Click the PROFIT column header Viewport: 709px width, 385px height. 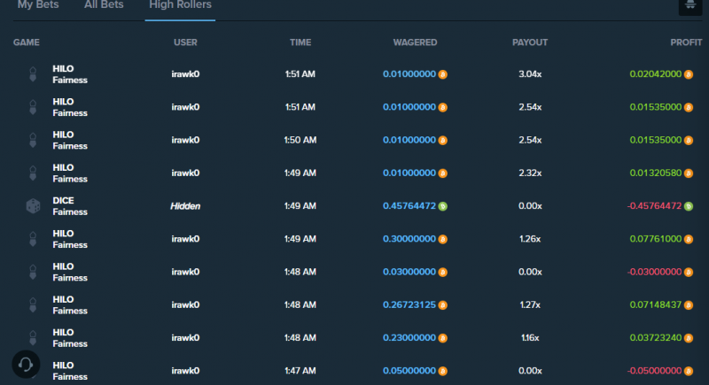(x=686, y=42)
